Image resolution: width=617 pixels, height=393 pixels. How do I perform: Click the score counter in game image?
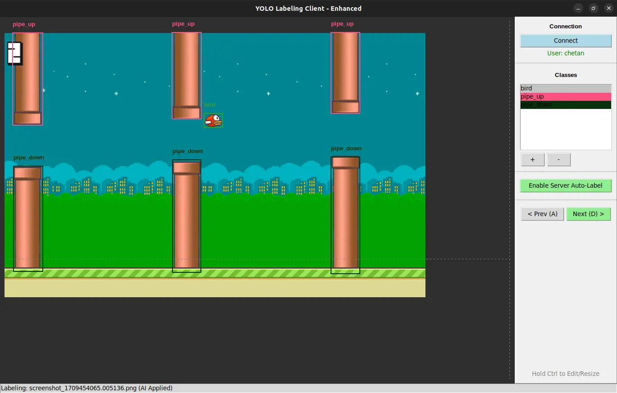pyautogui.click(x=14, y=53)
